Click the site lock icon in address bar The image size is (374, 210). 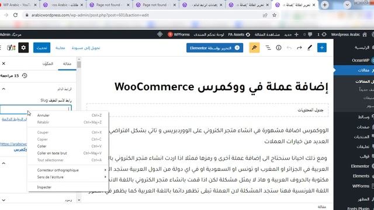[27, 15]
